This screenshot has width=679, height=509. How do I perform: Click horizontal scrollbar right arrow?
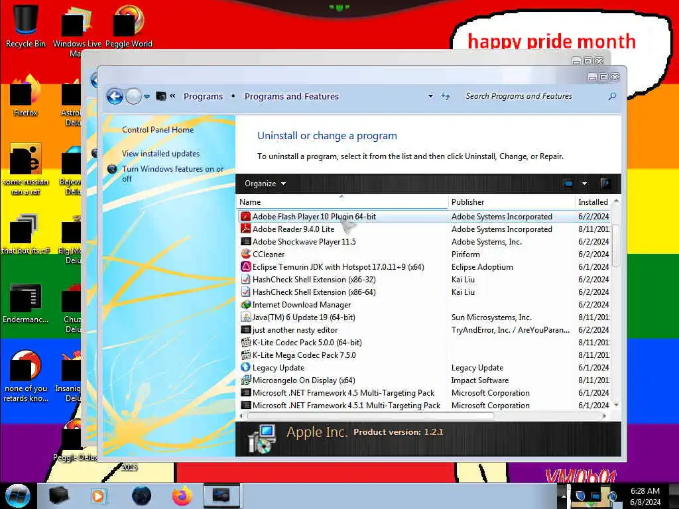[x=604, y=416]
